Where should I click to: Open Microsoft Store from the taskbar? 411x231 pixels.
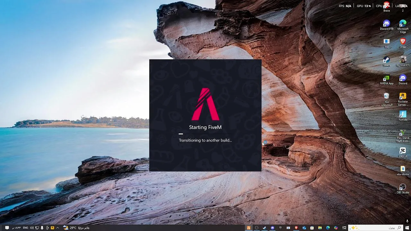click(x=312, y=228)
